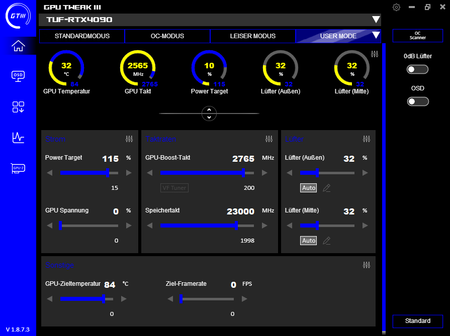
Task: Toggle Auto for Lüfter (Mitte)
Action: 309,241
